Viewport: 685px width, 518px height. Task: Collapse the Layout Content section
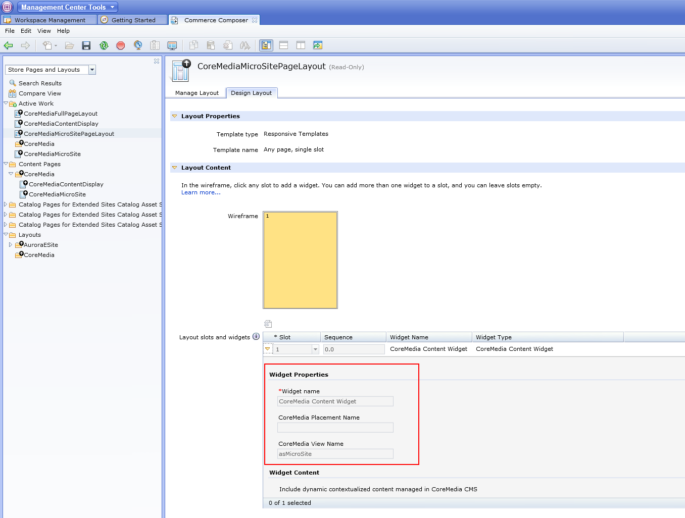pos(175,168)
